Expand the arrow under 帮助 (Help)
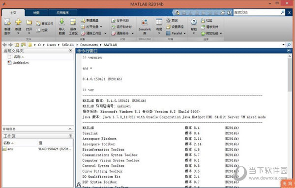The width and height of the screenshot is (295, 188). [194, 33]
